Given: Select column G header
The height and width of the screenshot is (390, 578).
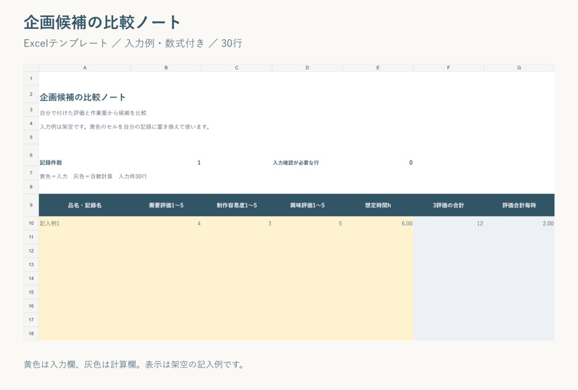Looking at the screenshot, I should tap(519, 68).
